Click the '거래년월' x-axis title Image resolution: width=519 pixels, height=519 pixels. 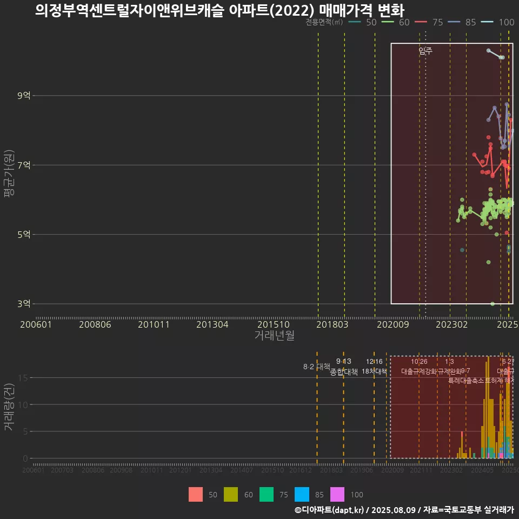pyautogui.click(x=275, y=335)
